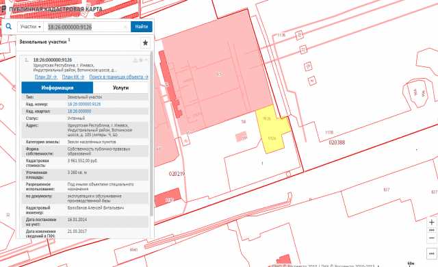Image resolution: width=438 pixels, height=267 pixels.
Task: Click the info panel vertical scrollbar
Action: pyautogui.click(x=152, y=134)
